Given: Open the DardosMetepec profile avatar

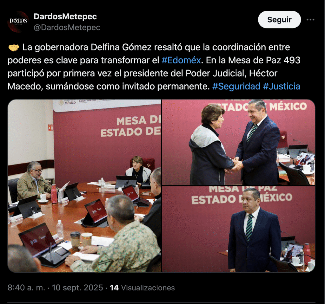Looking at the screenshot, I should [18, 22].
